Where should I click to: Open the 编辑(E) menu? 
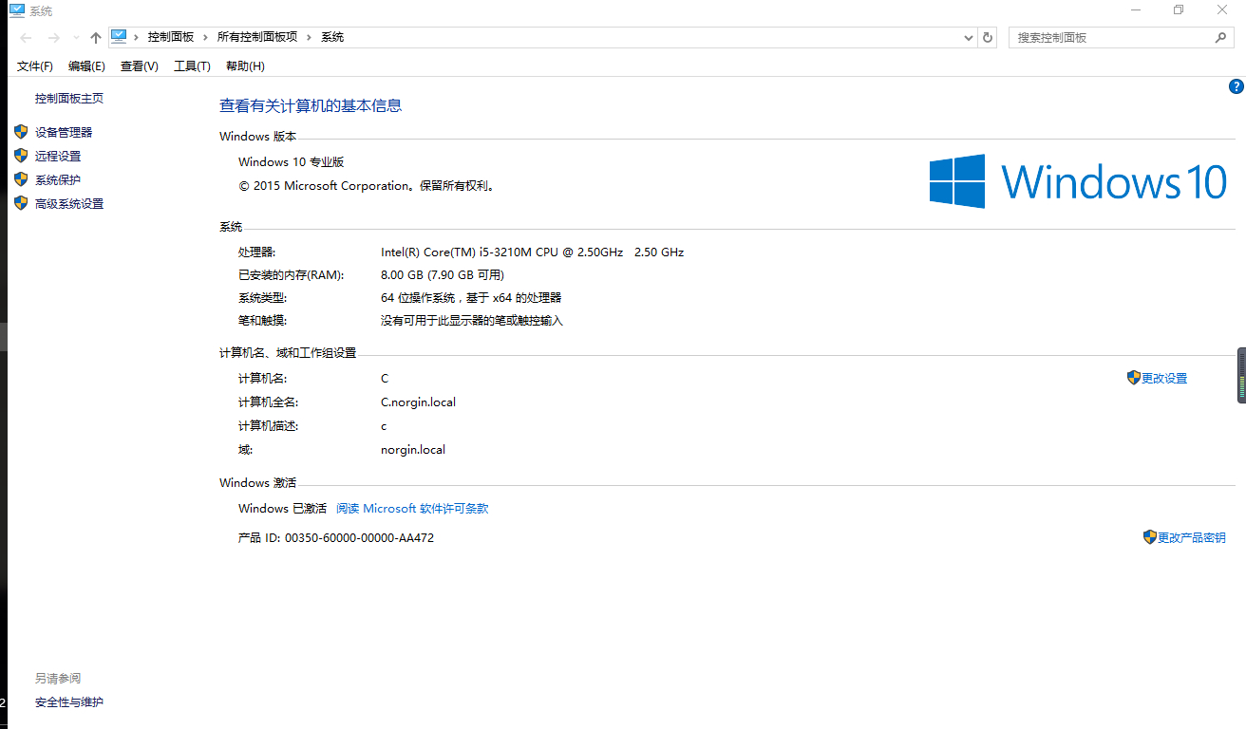click(x=86, y=65)
